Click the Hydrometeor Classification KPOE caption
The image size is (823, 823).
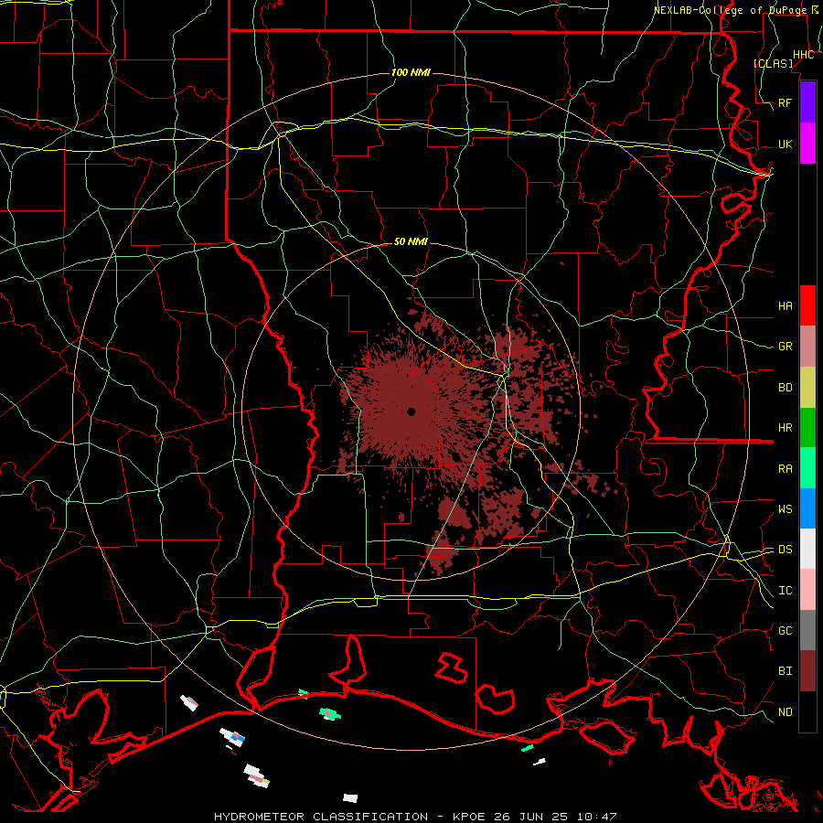[415, 817]
